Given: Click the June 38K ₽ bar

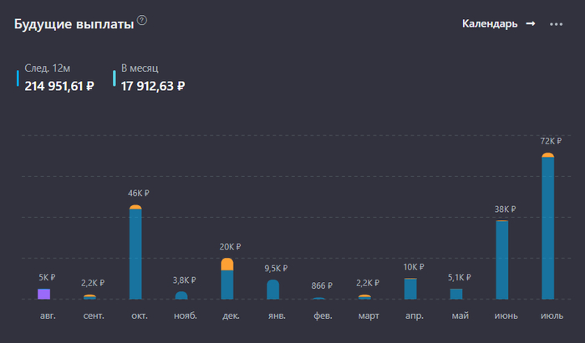Looking at the screenshot, I should point(501,260).
